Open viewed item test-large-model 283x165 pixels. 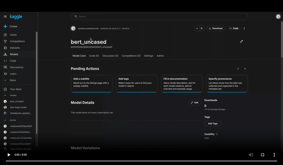pyautogui.click(x=18, y=107)
